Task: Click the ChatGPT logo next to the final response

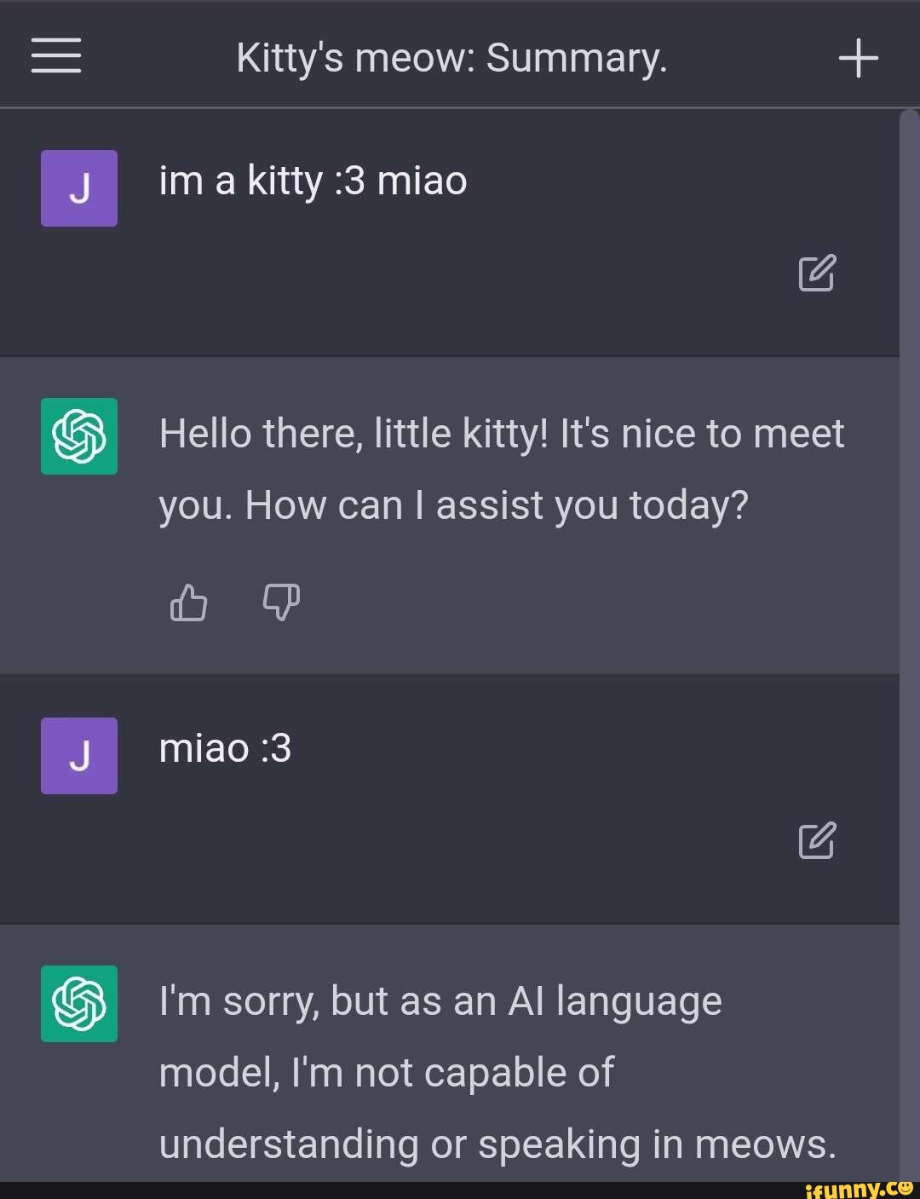Action: pyautogui.click(x=78, y=1006)
